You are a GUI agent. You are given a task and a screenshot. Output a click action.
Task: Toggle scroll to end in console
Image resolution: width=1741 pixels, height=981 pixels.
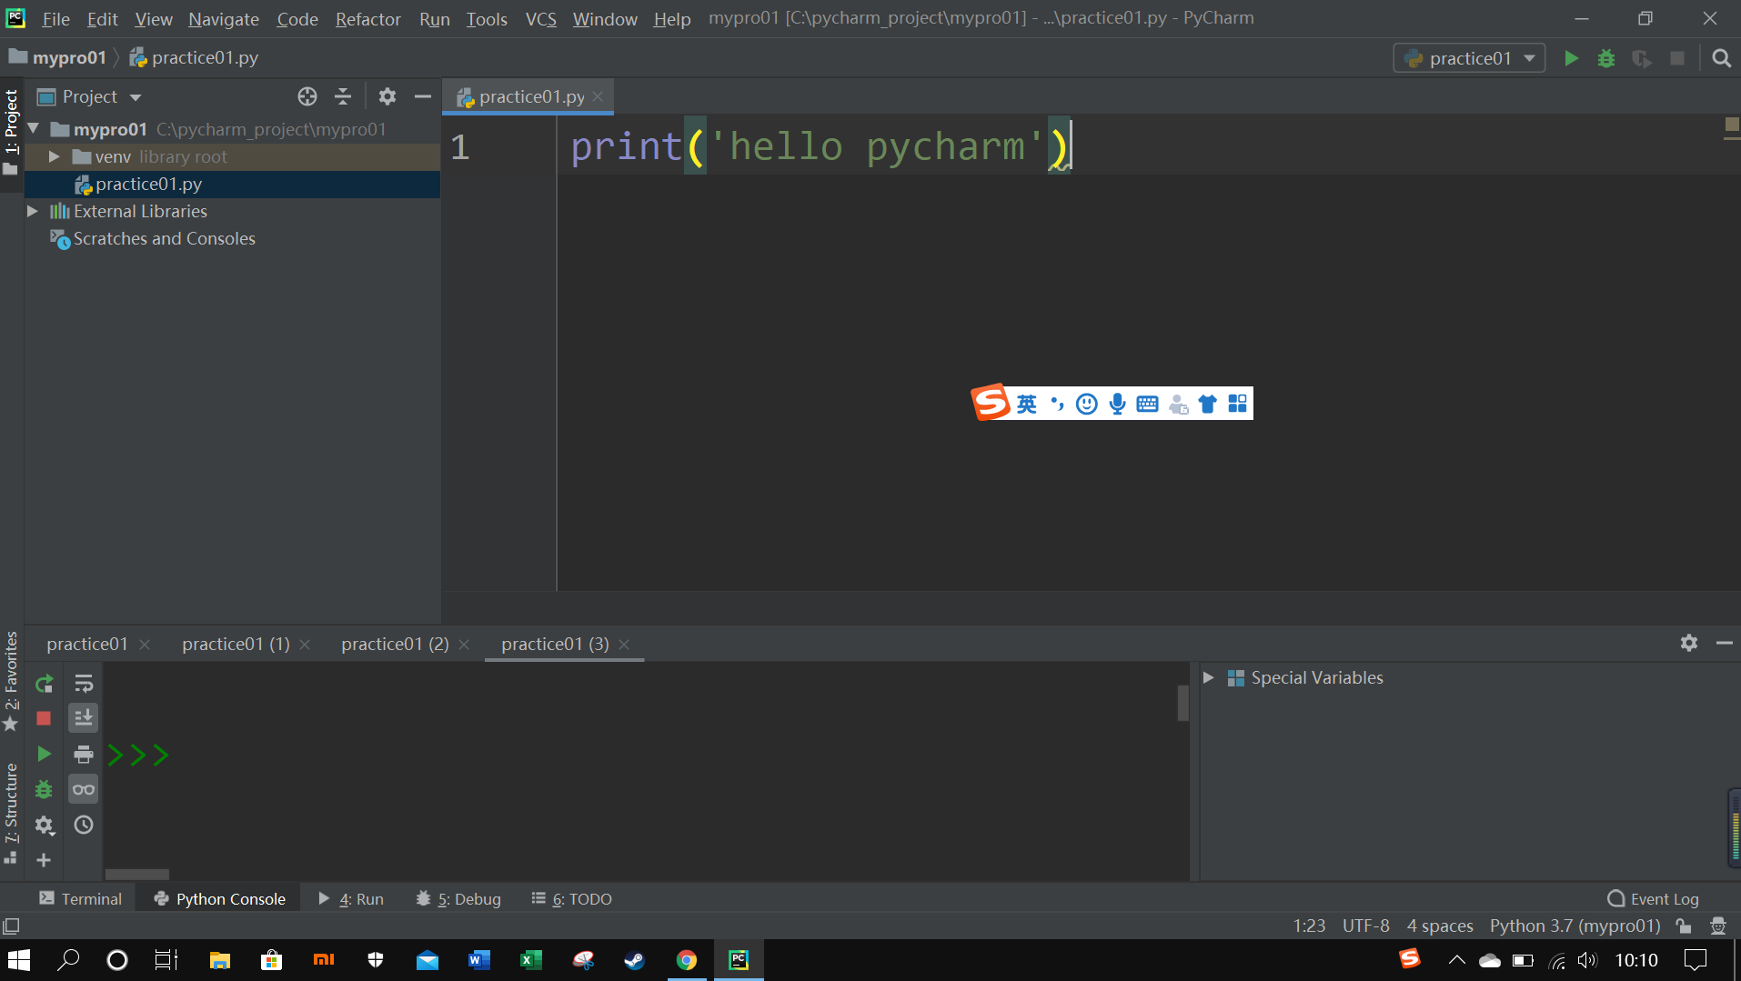pos(84,718)
